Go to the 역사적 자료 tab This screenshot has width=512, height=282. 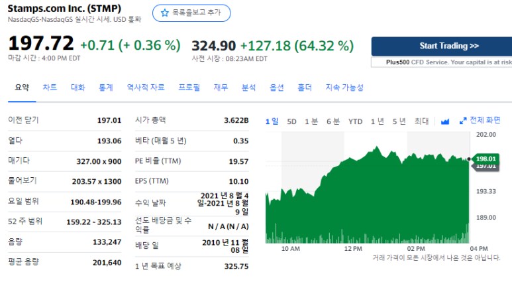coord(146,88)
